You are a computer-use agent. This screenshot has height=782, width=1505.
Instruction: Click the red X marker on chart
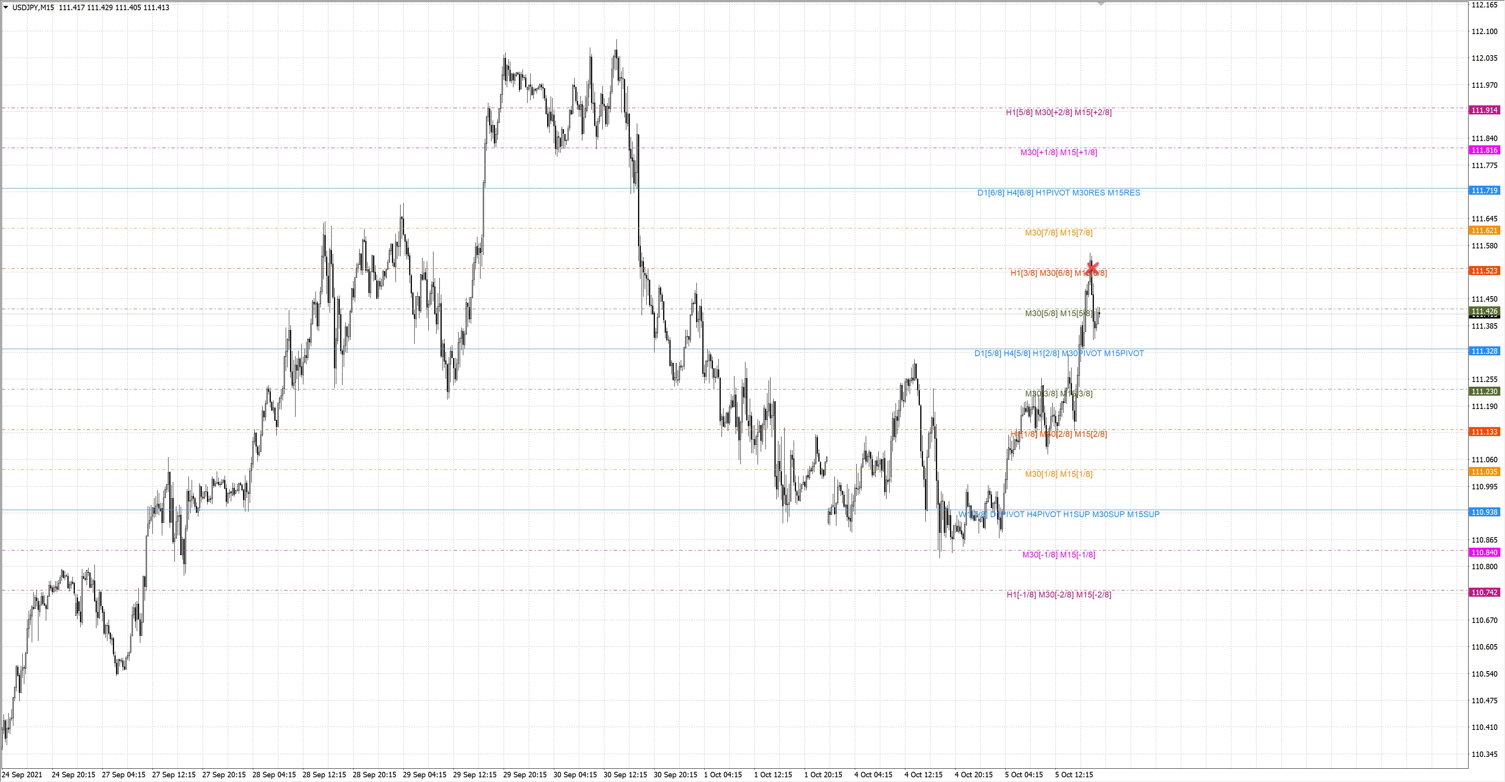click(1092, 268)
